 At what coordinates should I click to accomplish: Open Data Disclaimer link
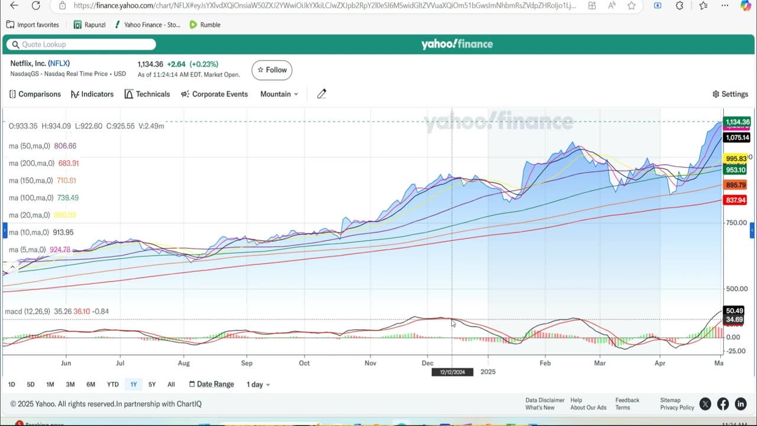coord(545,401)
